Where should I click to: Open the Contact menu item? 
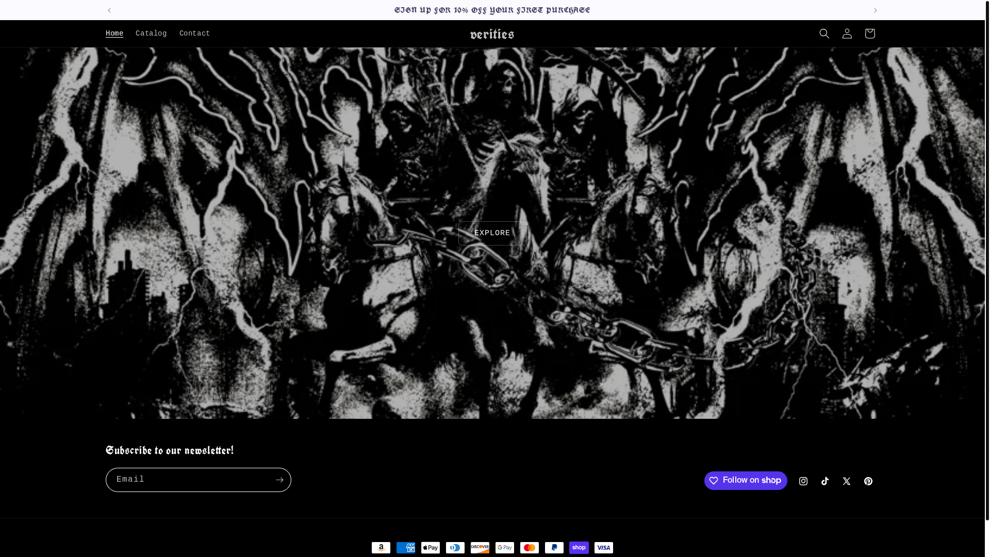[x=195, y=34]
